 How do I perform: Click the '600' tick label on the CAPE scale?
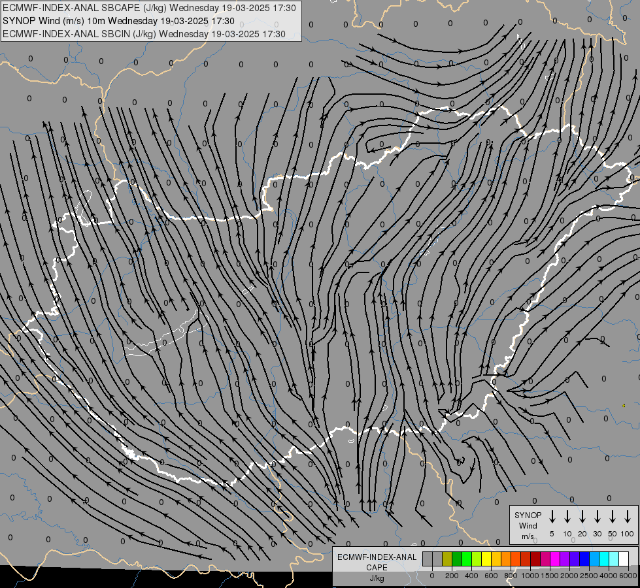[x=491, y=576]
